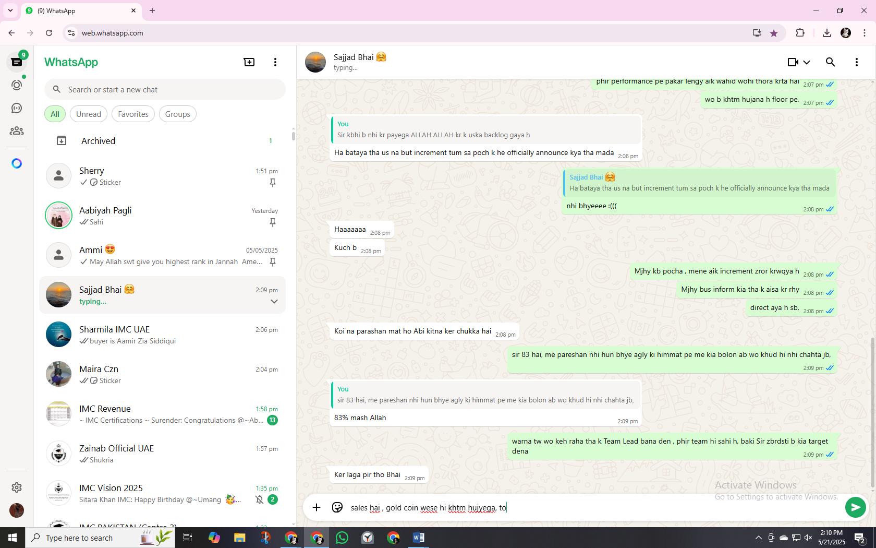Image resolution: width=876 pixels, height=548 pixels.
Task: Open Chrome menu three dots
Action: tap(865, 33)
